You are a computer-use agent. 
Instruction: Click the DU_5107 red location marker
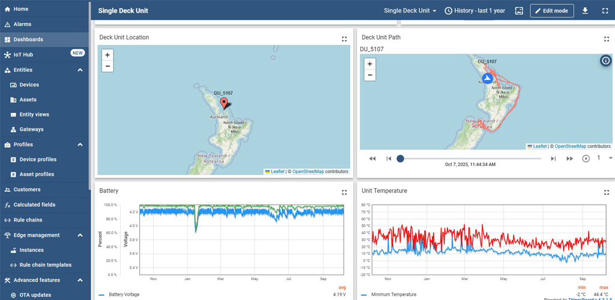click(224, 103)
